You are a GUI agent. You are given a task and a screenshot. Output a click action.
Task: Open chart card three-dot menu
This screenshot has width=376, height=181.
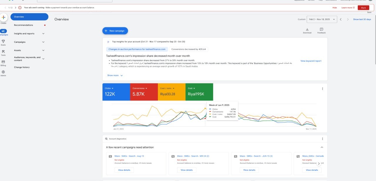322,89
